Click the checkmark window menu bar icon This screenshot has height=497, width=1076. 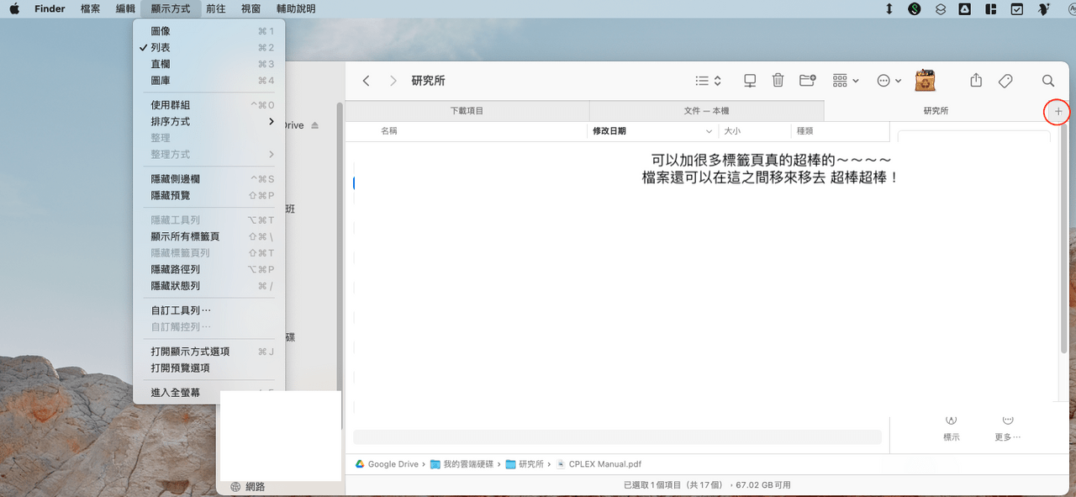pos(1017,9)
